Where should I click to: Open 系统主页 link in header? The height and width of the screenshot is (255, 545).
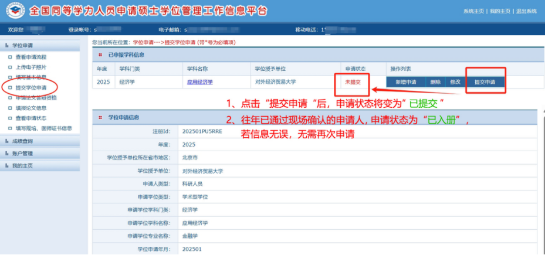[473, 11]
